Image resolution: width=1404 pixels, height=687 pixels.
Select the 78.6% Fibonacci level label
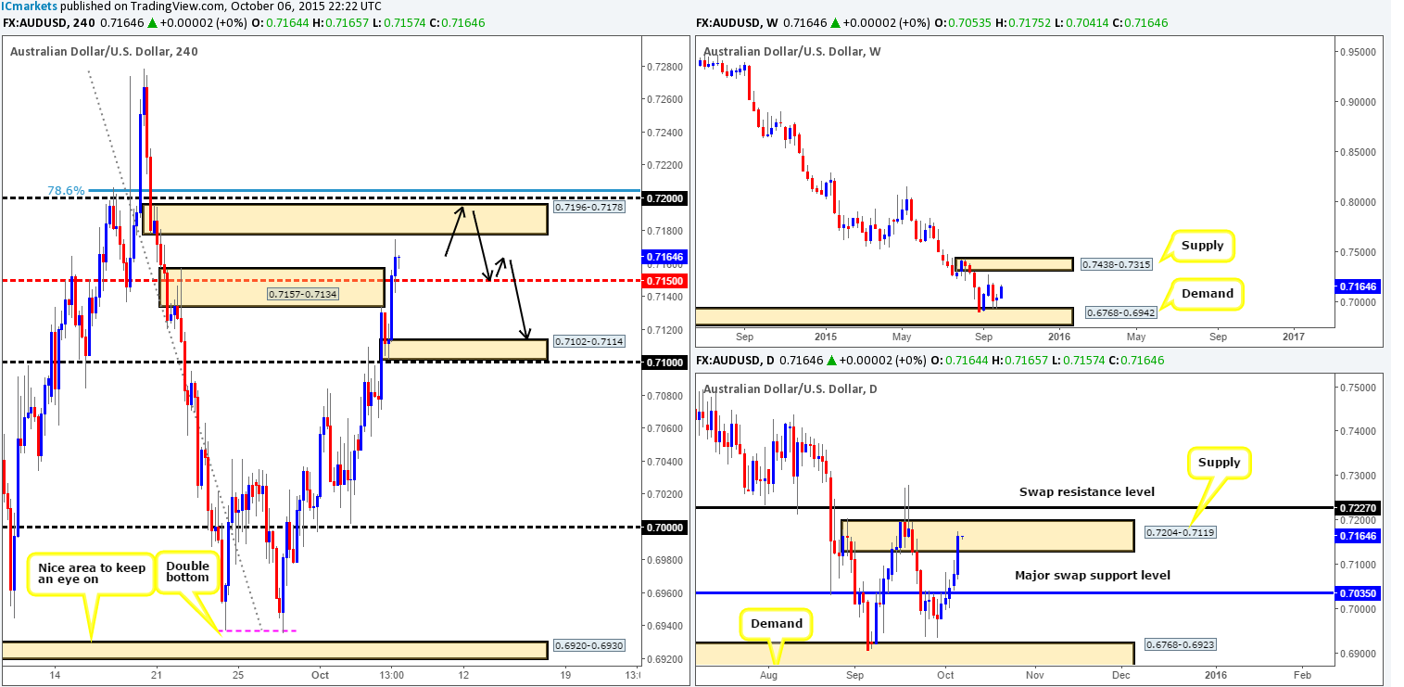click(x=66, y=191)
